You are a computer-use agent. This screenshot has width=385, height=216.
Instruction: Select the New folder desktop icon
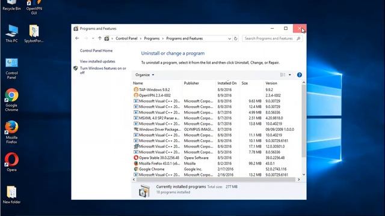pos(11,194)
